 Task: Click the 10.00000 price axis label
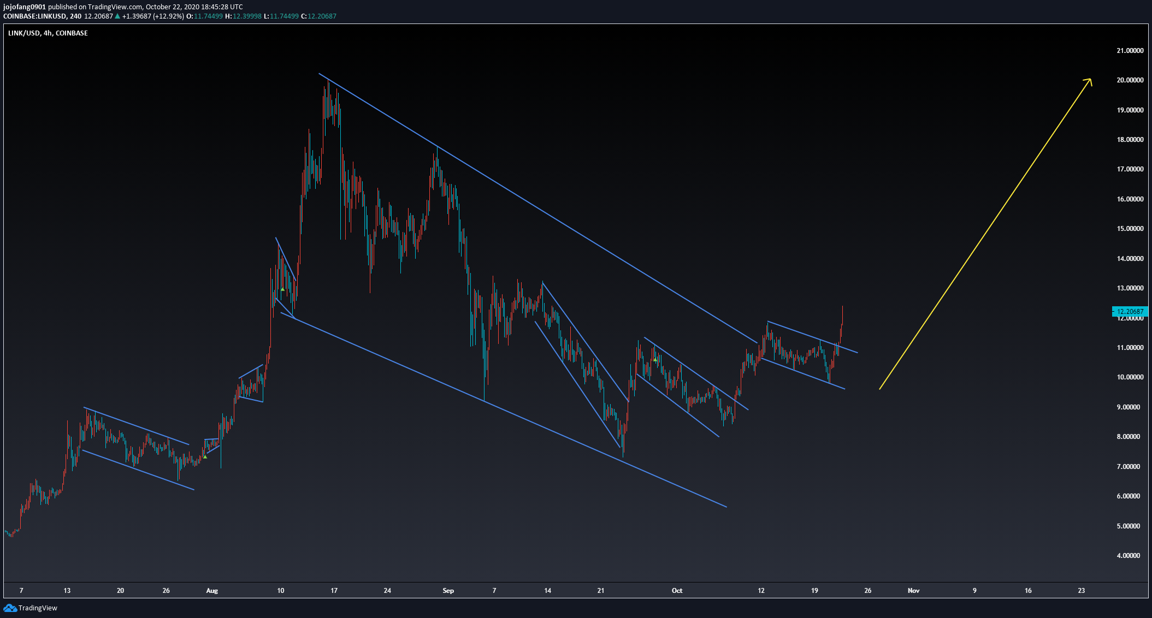point(1130,377)
